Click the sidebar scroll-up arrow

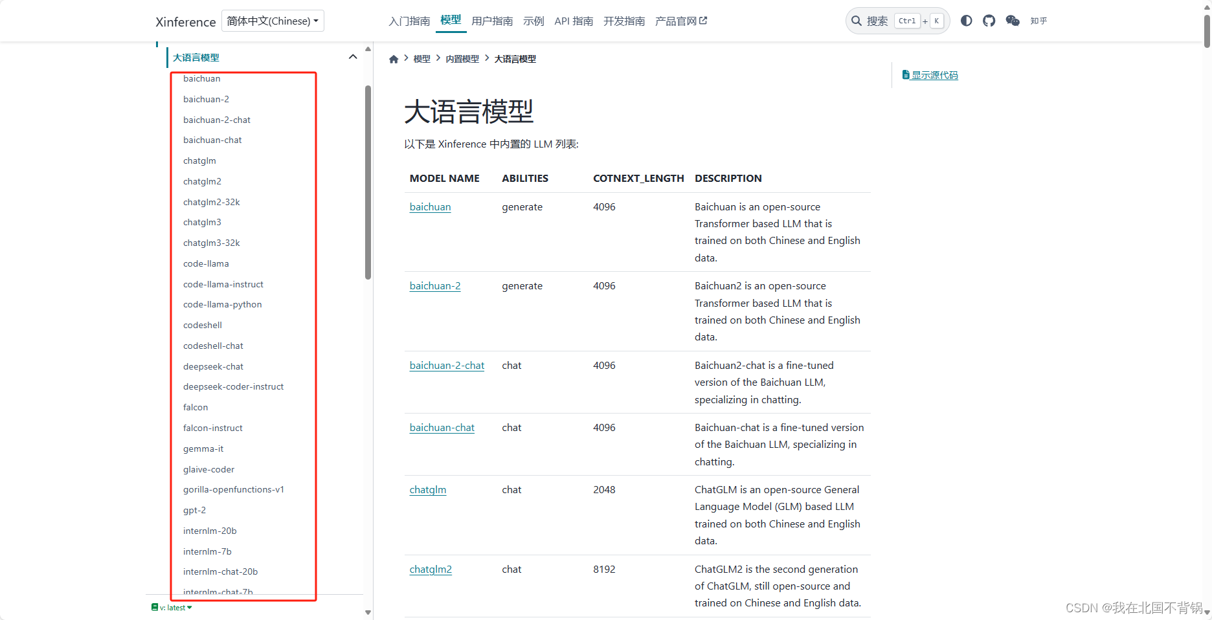pyautogui.click(x=368, y=49)
